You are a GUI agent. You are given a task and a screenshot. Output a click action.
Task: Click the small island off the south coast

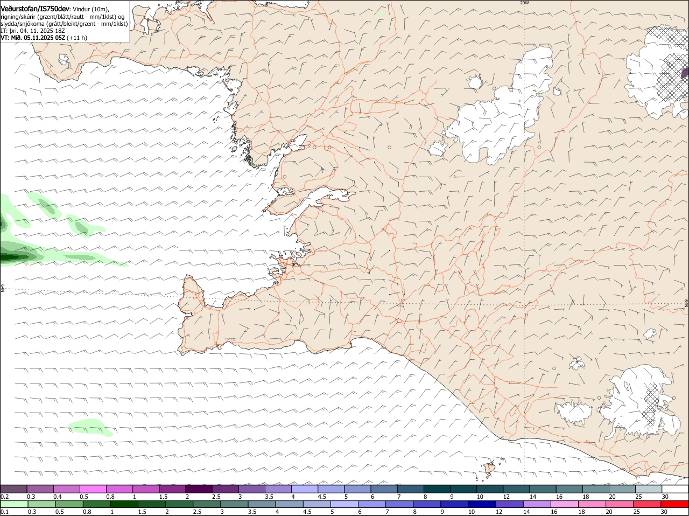click(x=490, y=468)
